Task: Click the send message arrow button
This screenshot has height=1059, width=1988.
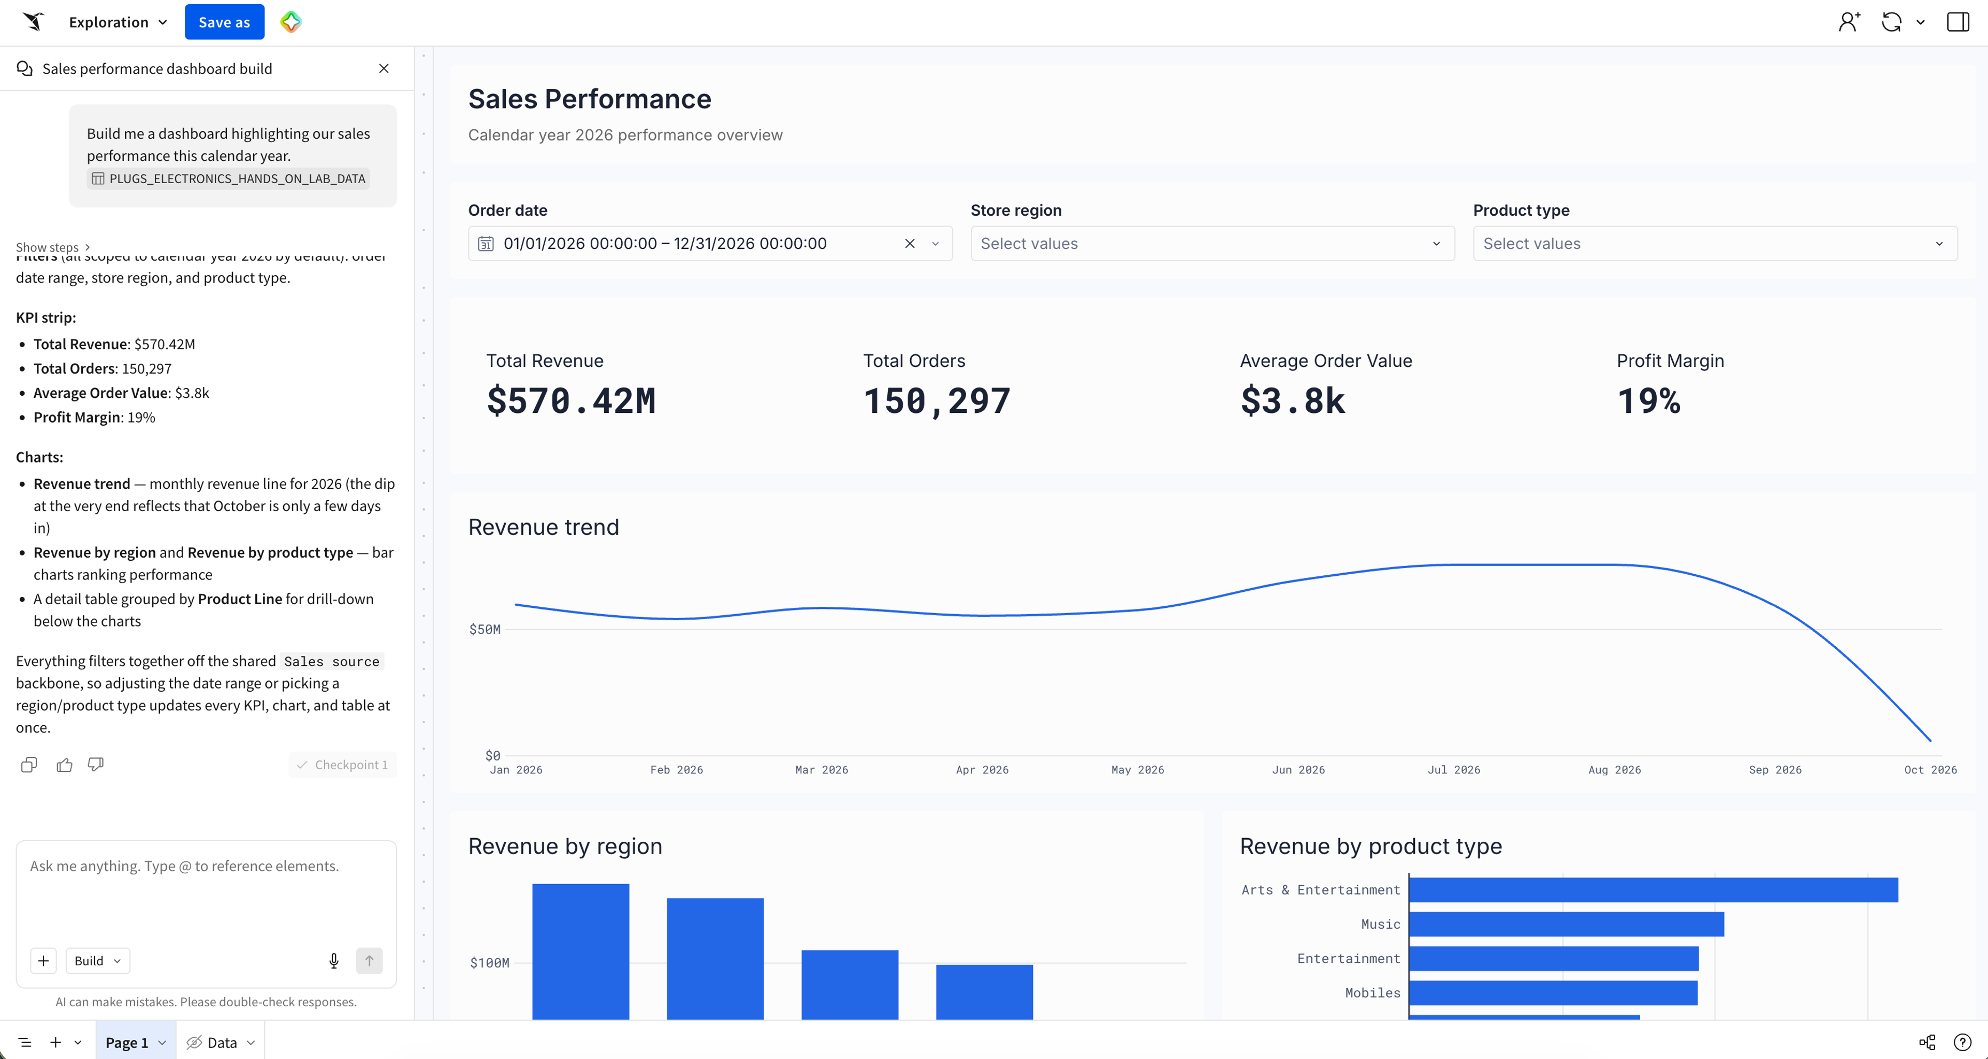Action: [x=369, y=960]
